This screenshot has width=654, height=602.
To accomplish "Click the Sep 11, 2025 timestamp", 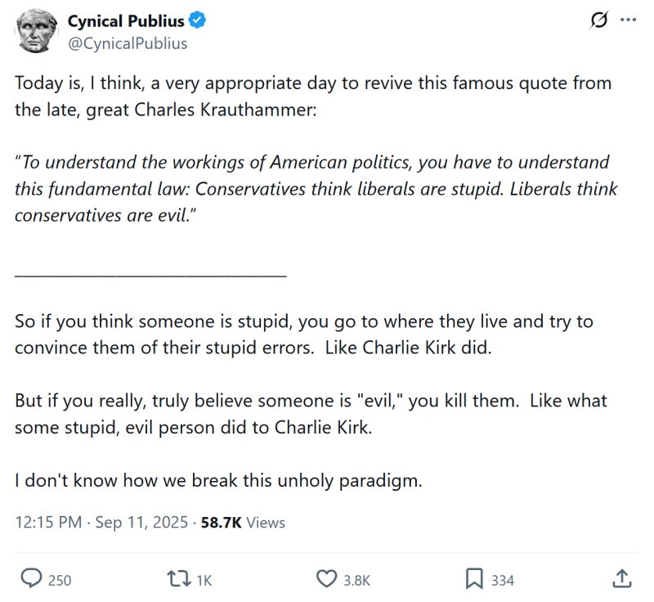I will coord(132,521).
